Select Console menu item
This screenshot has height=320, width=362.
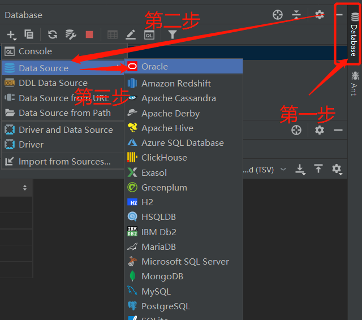tap(64, 51)
